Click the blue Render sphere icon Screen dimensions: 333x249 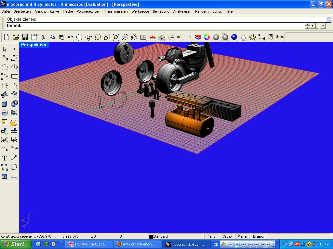pyautogui.click(x=234, y=37)
